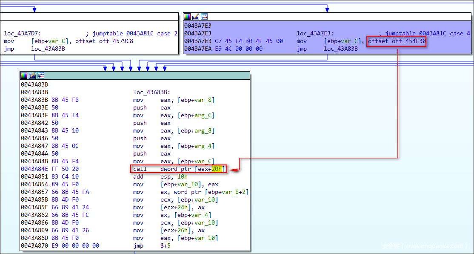The image size is (474, 254).
Task: Click the pencil edit icon in the loc_43A83B block
Action: 32,75
